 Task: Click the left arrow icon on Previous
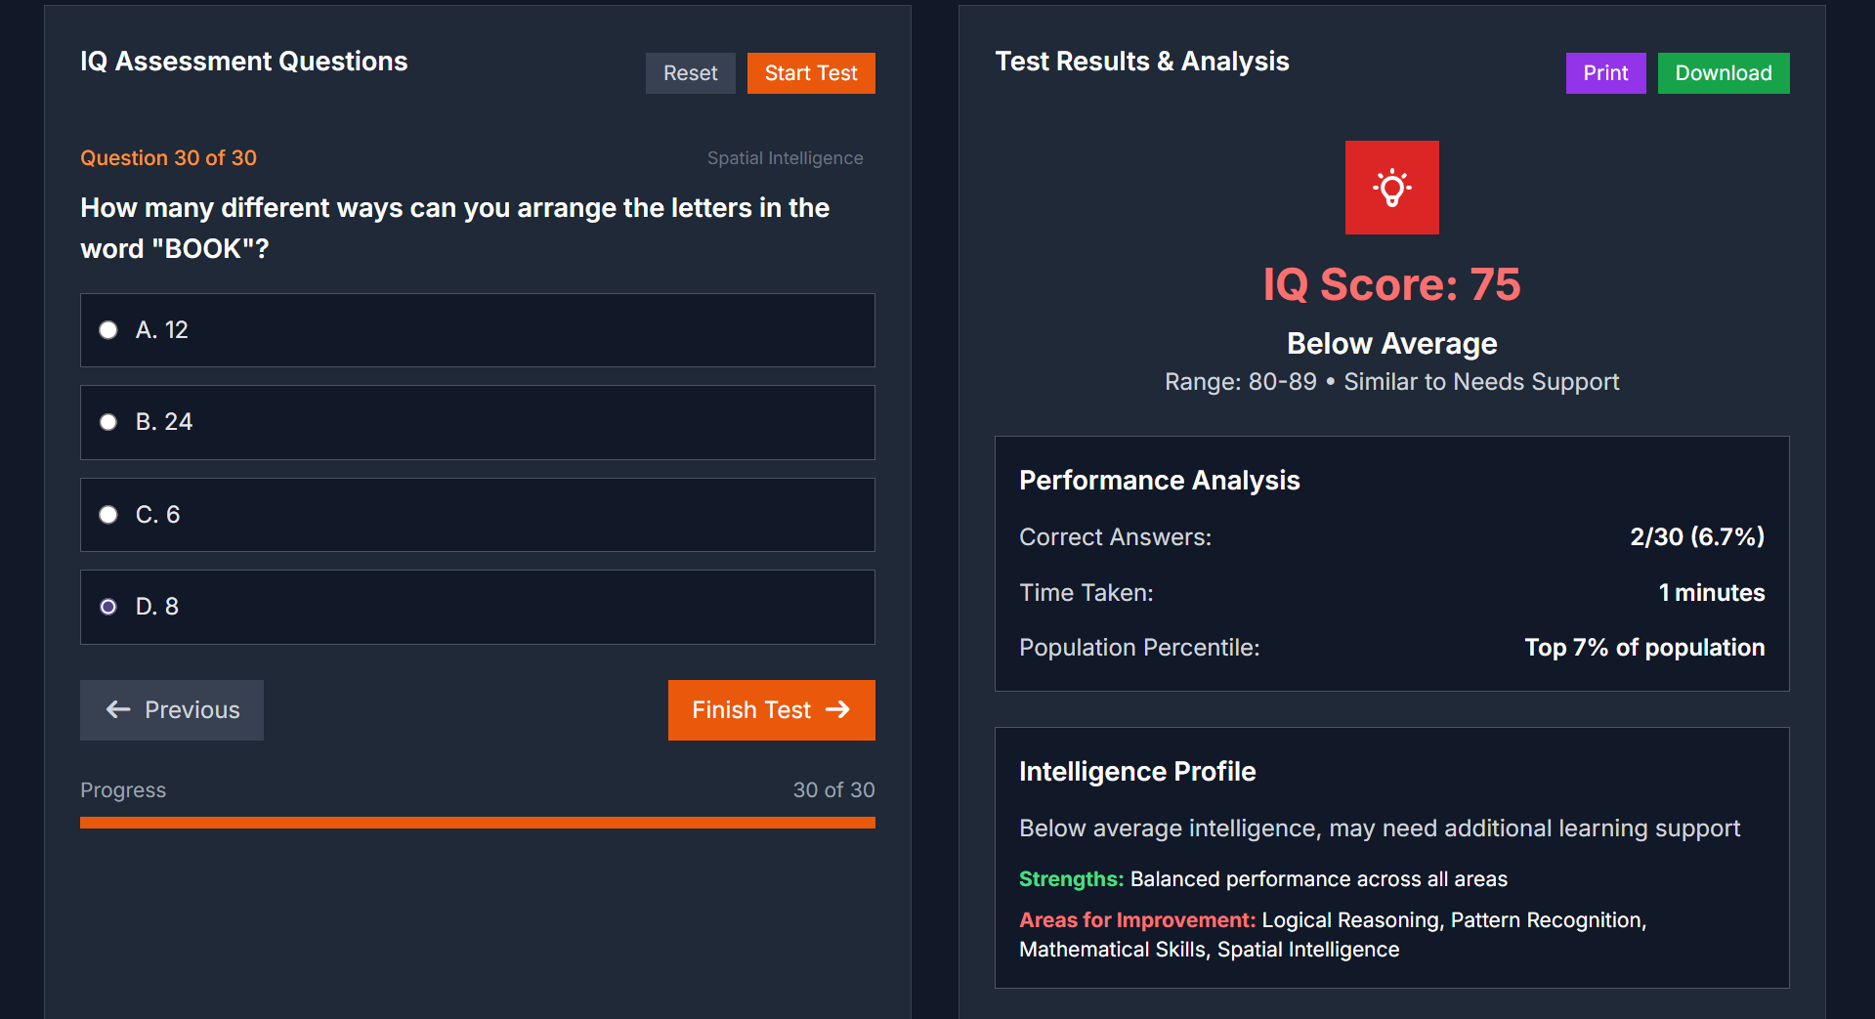point(118,710)
